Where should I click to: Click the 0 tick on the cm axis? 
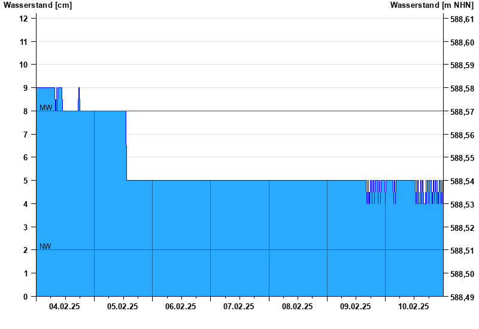tap(26, 297)
